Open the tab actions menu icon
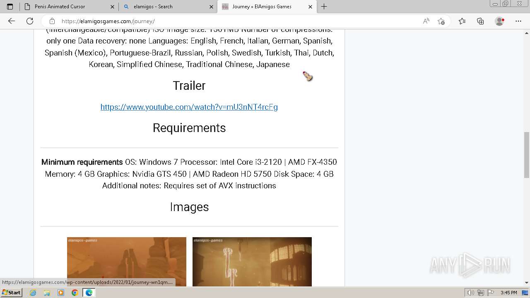The image size is (530, 298). 10,7
